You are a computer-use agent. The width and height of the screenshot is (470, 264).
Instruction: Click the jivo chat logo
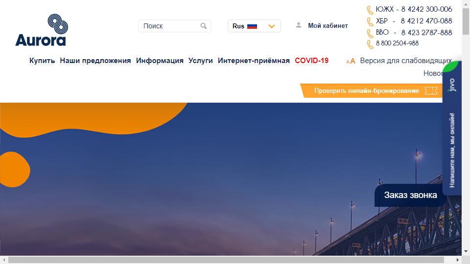452,85
